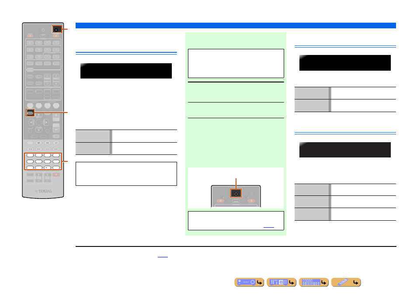Click the play button on the remote

coord(56,143)
